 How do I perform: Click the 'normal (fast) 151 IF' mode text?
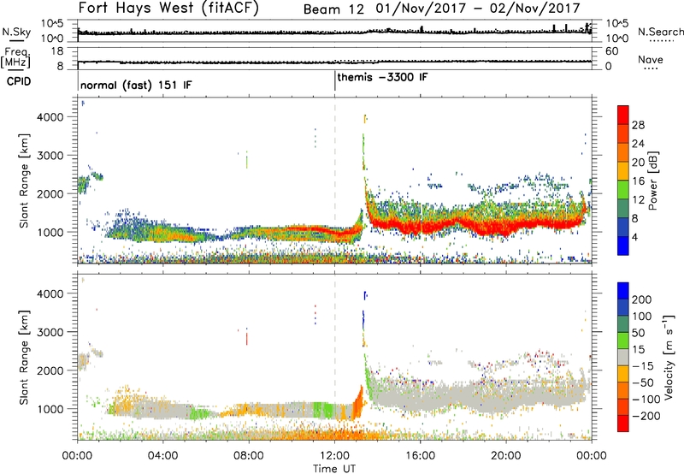136,85
